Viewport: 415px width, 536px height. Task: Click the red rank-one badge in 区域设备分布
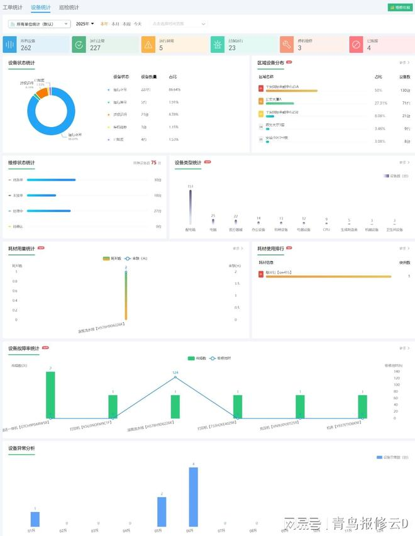click(261, 88)
